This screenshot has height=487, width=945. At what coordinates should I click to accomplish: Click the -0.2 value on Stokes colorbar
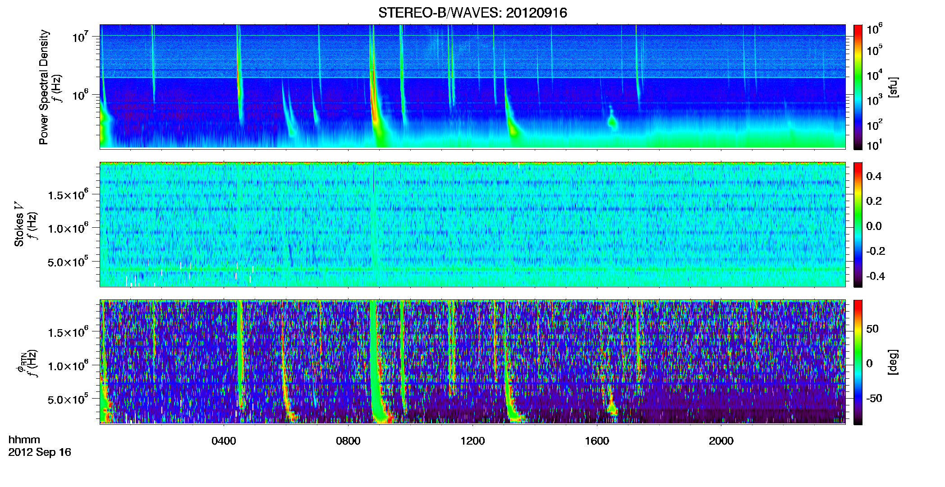(x=876, y=251)
